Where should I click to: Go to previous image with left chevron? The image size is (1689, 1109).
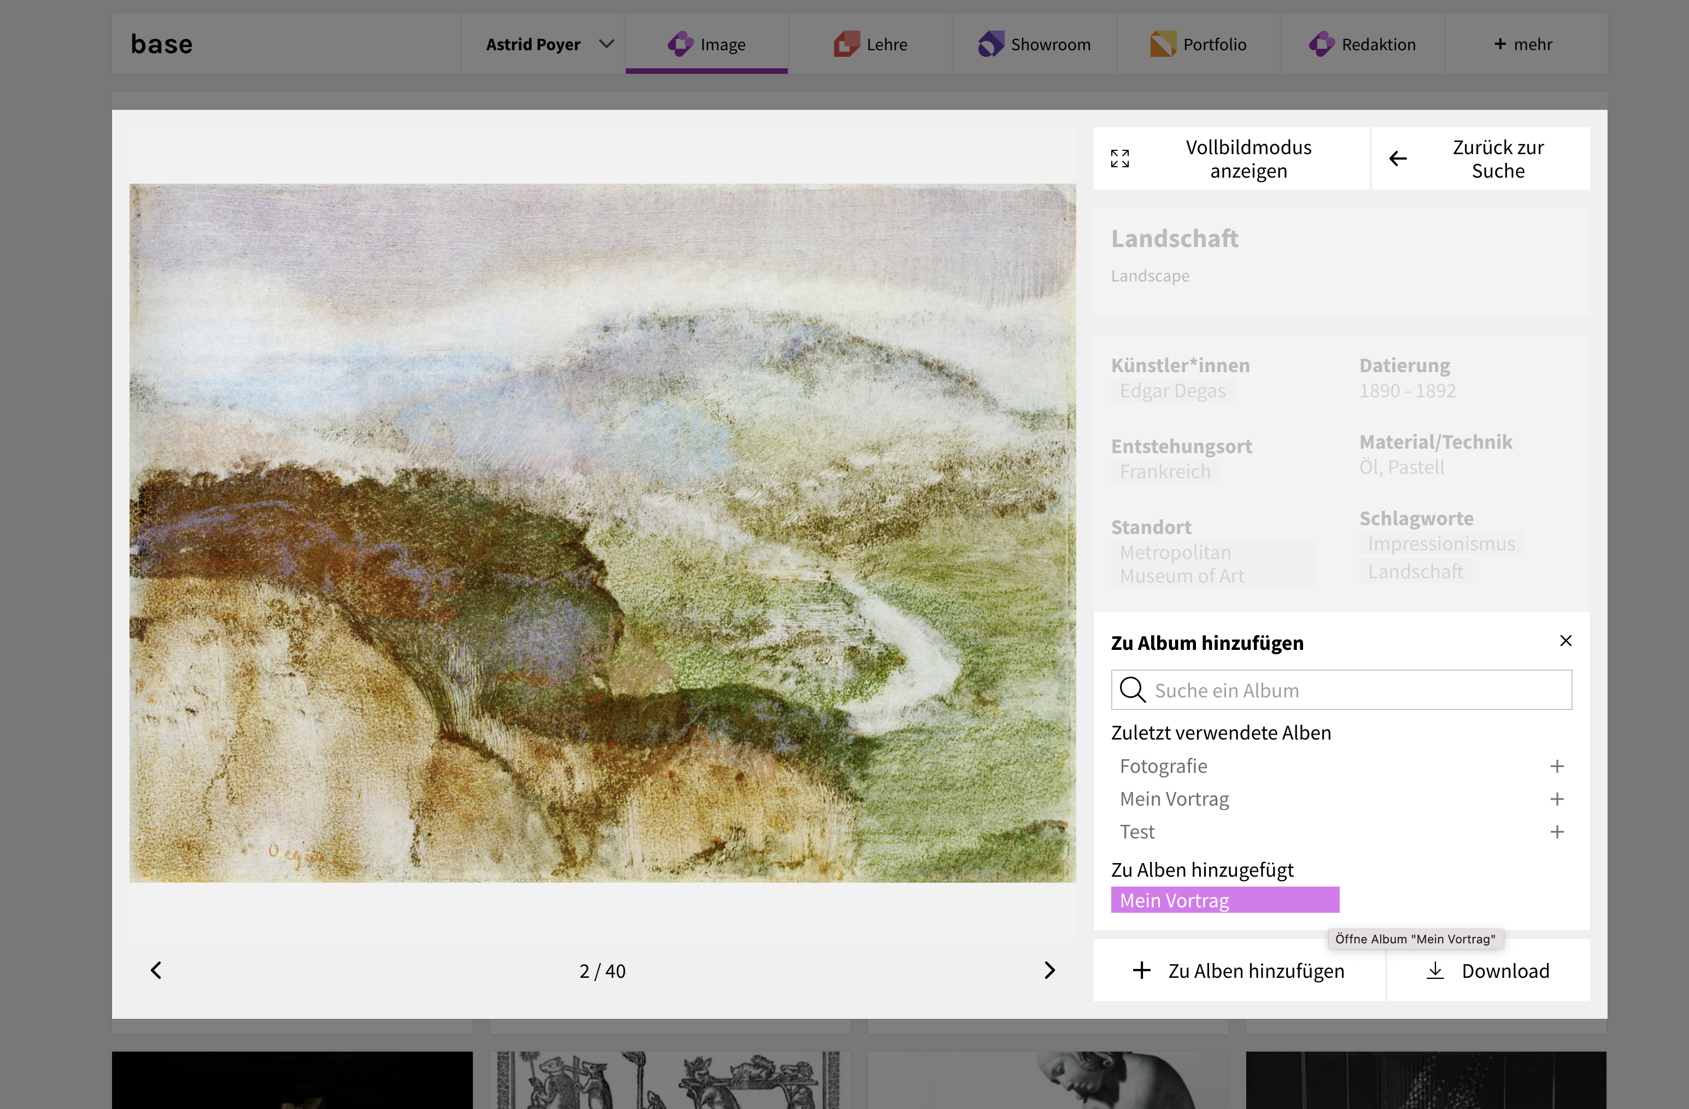[x=156, y=970]
